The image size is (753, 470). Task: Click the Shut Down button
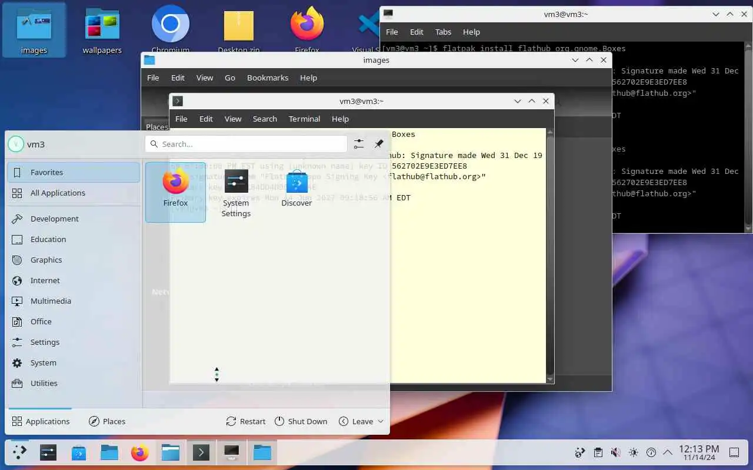(301, 421)
